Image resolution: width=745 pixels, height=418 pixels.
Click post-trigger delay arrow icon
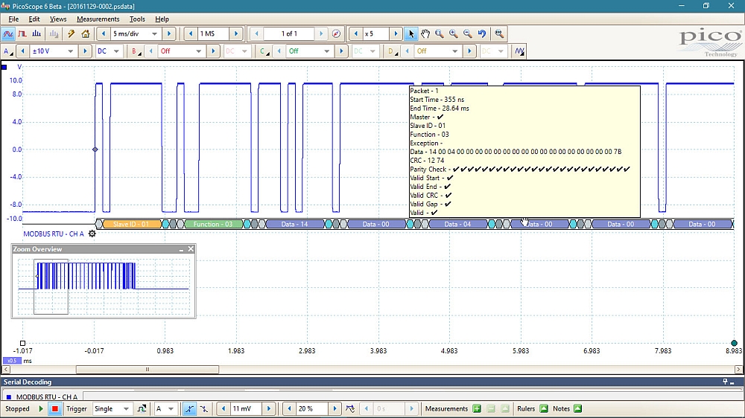[x=350, y=408]
